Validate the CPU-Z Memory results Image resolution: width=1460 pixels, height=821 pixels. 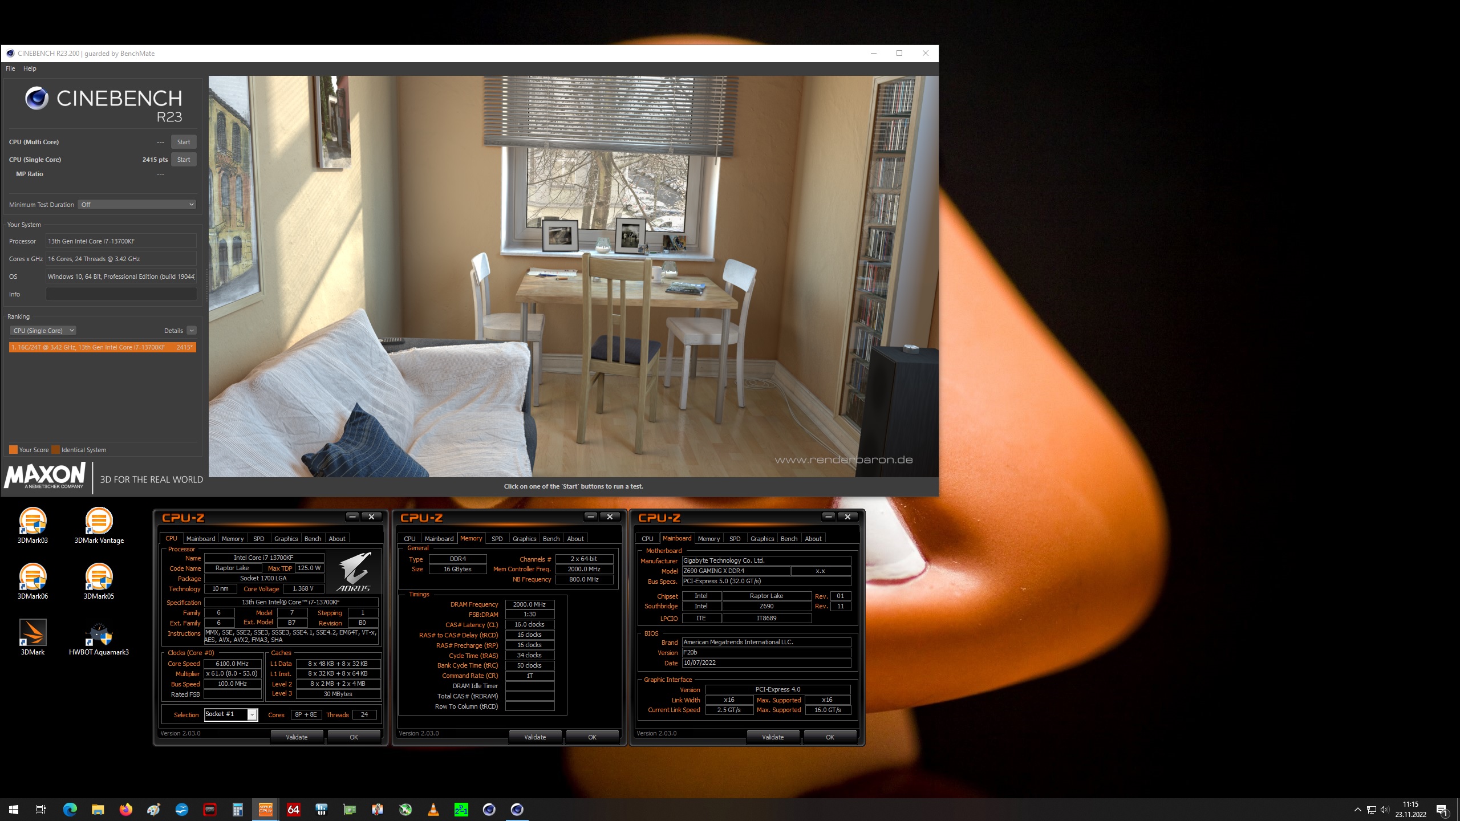coord(535,737)
